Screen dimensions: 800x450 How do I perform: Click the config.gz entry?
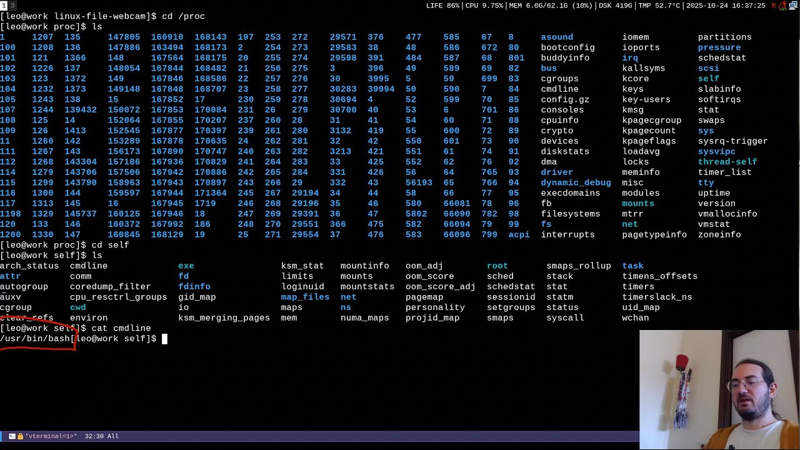(565, 99)
